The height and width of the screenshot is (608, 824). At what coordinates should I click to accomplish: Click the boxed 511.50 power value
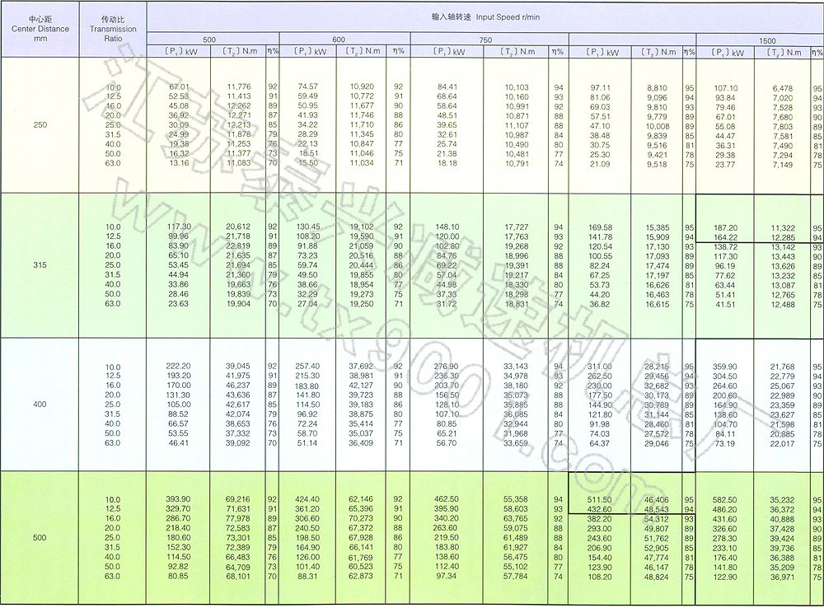point(599,500)
